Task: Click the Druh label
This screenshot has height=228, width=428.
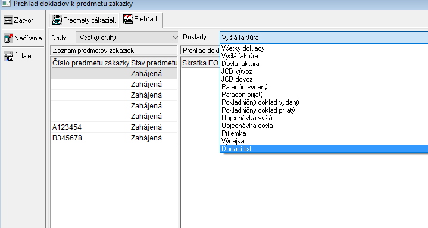Action: (x=59, y=38)
